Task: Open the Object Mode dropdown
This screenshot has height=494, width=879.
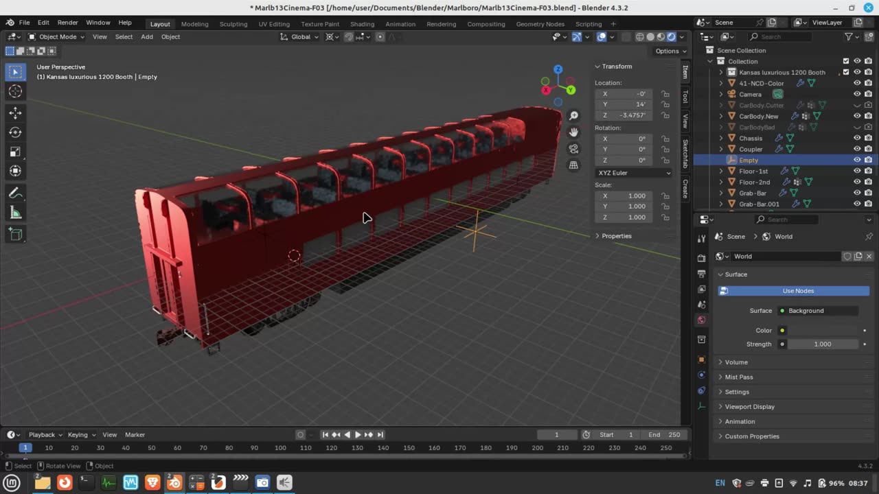Action: pyautogui.click(x=57, y=37)
